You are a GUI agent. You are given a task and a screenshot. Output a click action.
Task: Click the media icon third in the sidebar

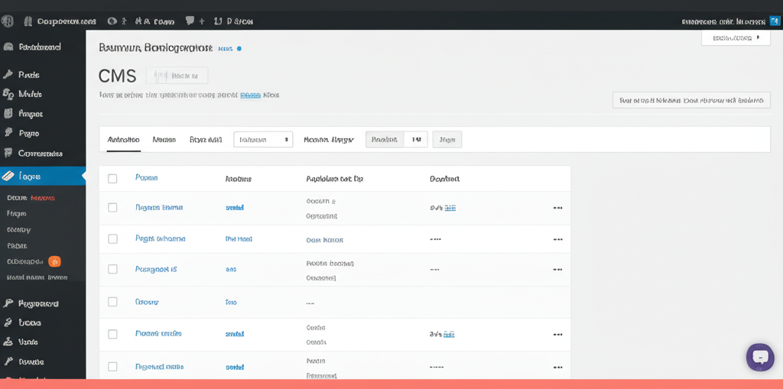pyautogui.click(x=8, y=94)
